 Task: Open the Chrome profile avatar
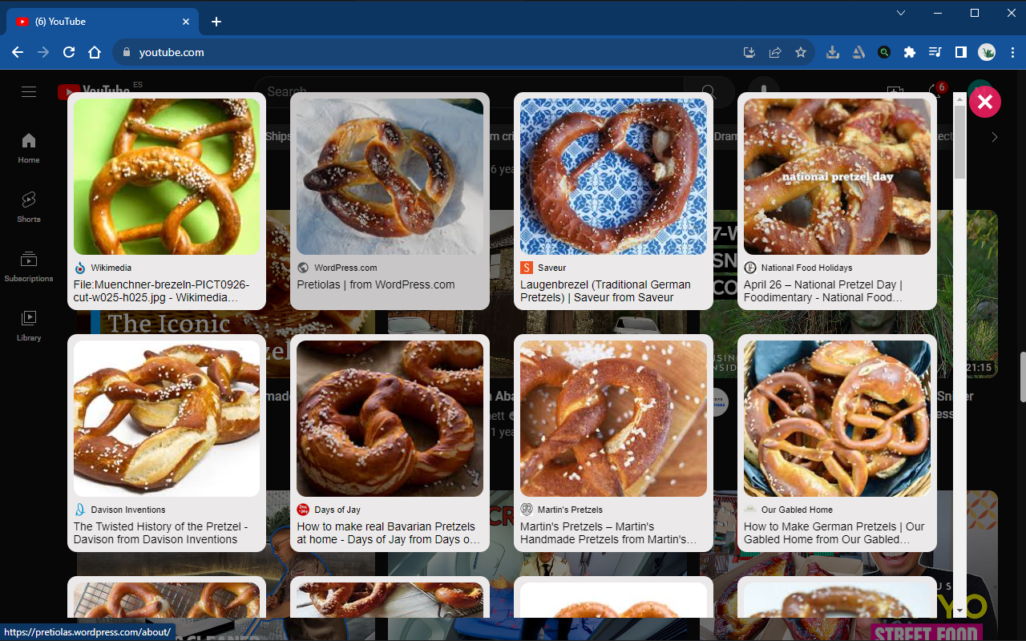pos(987,52)
